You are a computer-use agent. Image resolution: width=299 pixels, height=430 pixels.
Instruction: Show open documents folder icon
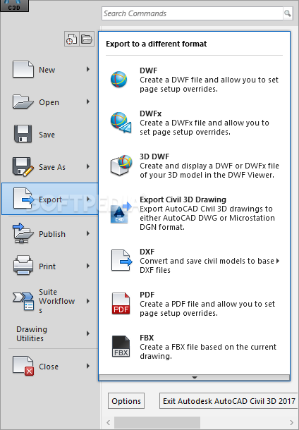(87, 39)
